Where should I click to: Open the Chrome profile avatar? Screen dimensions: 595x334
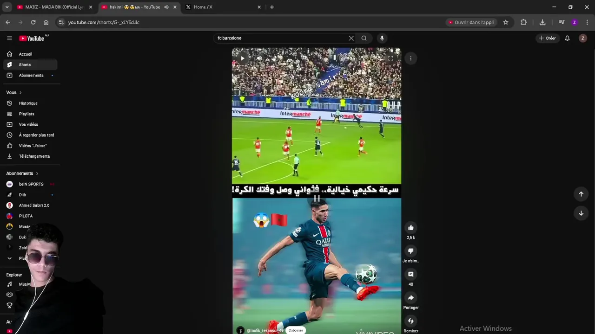(x=575, y=22)
